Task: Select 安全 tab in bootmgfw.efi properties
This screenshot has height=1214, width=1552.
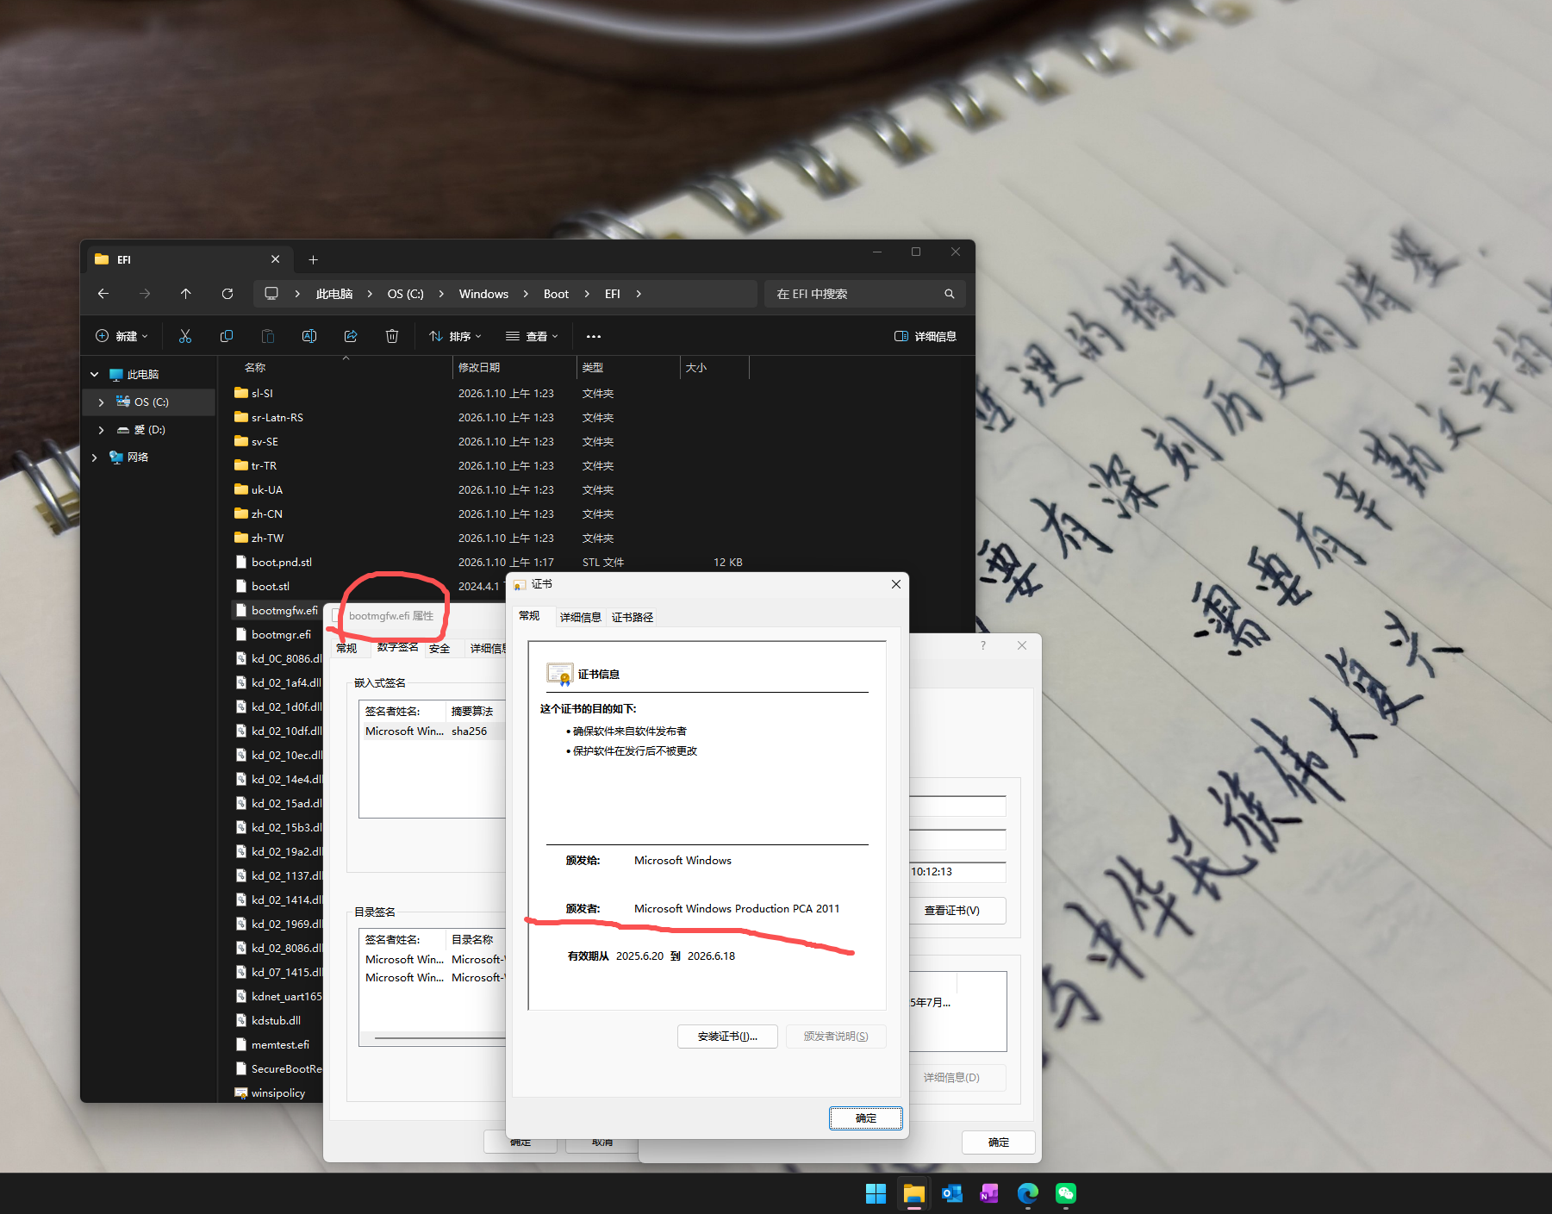Action: pos(439,649)
